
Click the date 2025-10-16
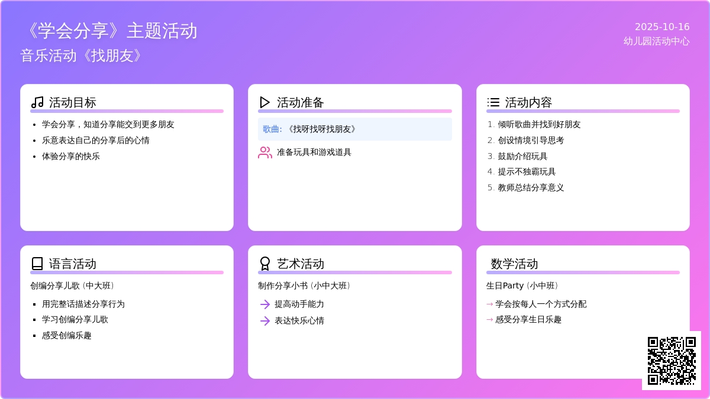[662, 27]
